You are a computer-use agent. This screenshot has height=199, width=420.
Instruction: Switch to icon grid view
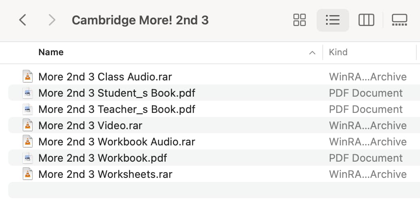click(300, 20)
